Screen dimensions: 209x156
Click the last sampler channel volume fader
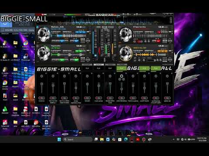pos(167,84)
